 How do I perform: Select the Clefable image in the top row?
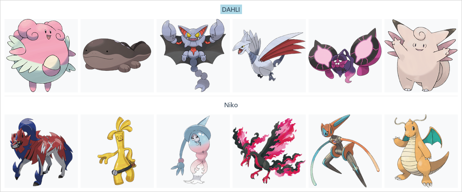coord(421,56)
